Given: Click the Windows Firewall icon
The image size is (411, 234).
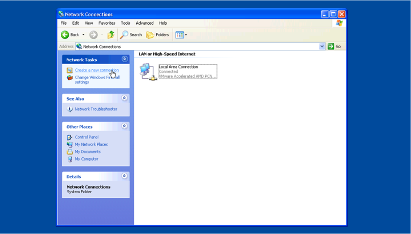Looking at the screenshot, I should click(x=69, y=78).
